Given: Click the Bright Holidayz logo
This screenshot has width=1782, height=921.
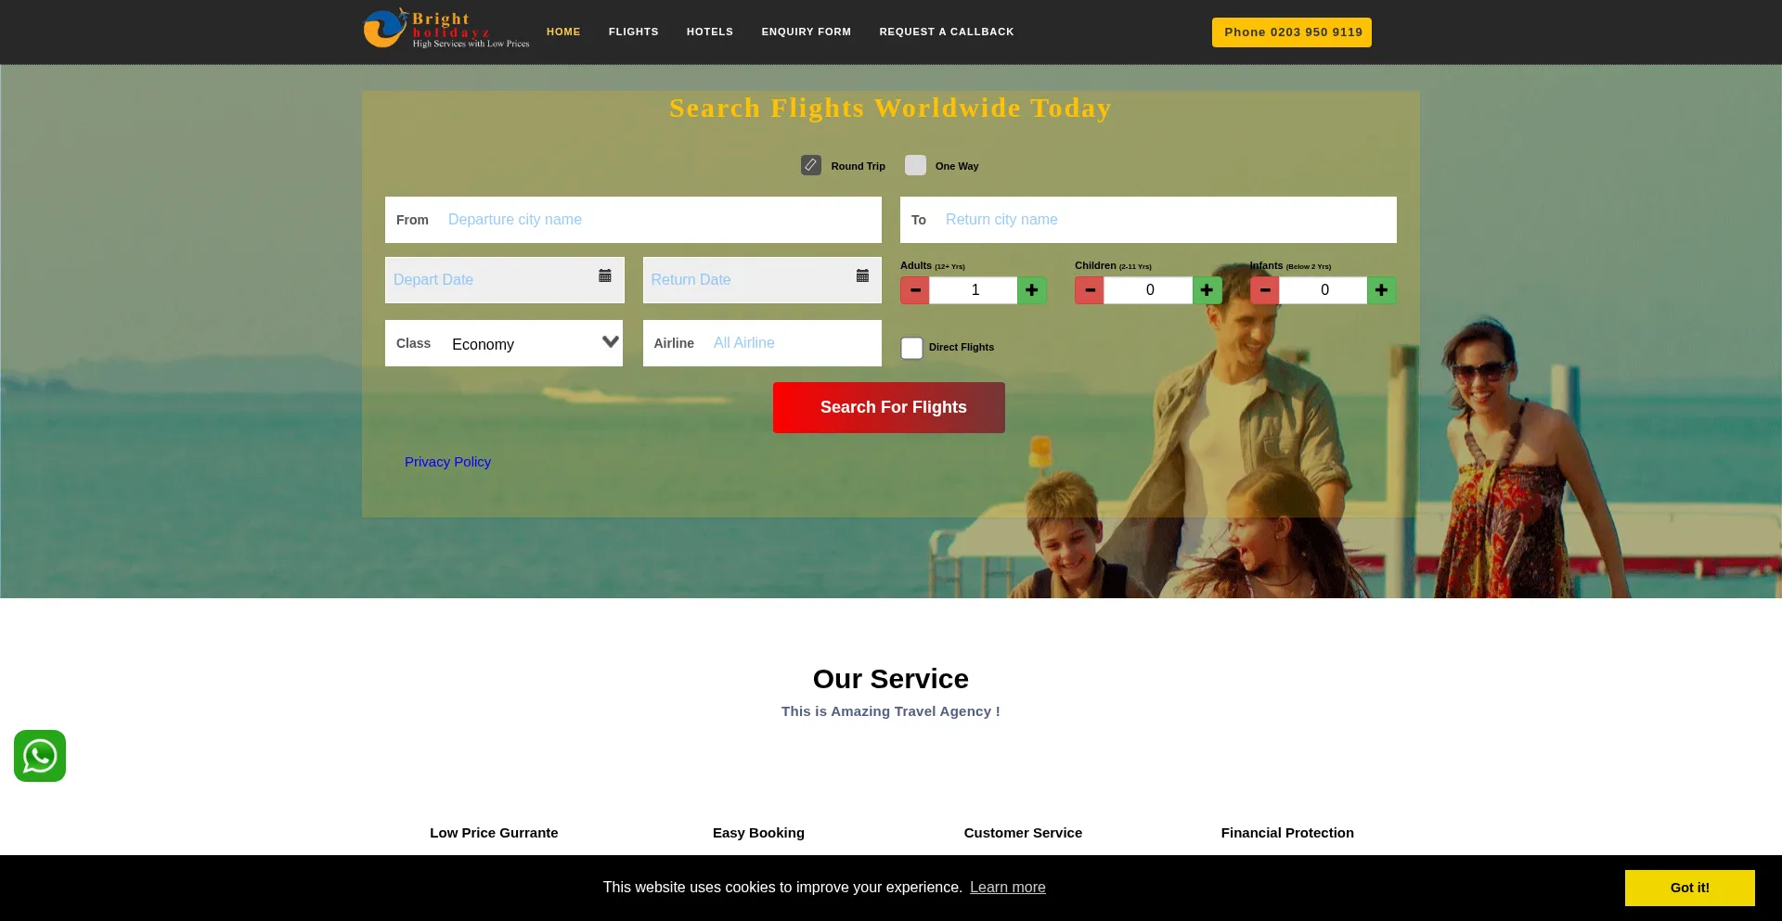Looking at the screenshot, I should pyautogui.click(x=445, y=31).
